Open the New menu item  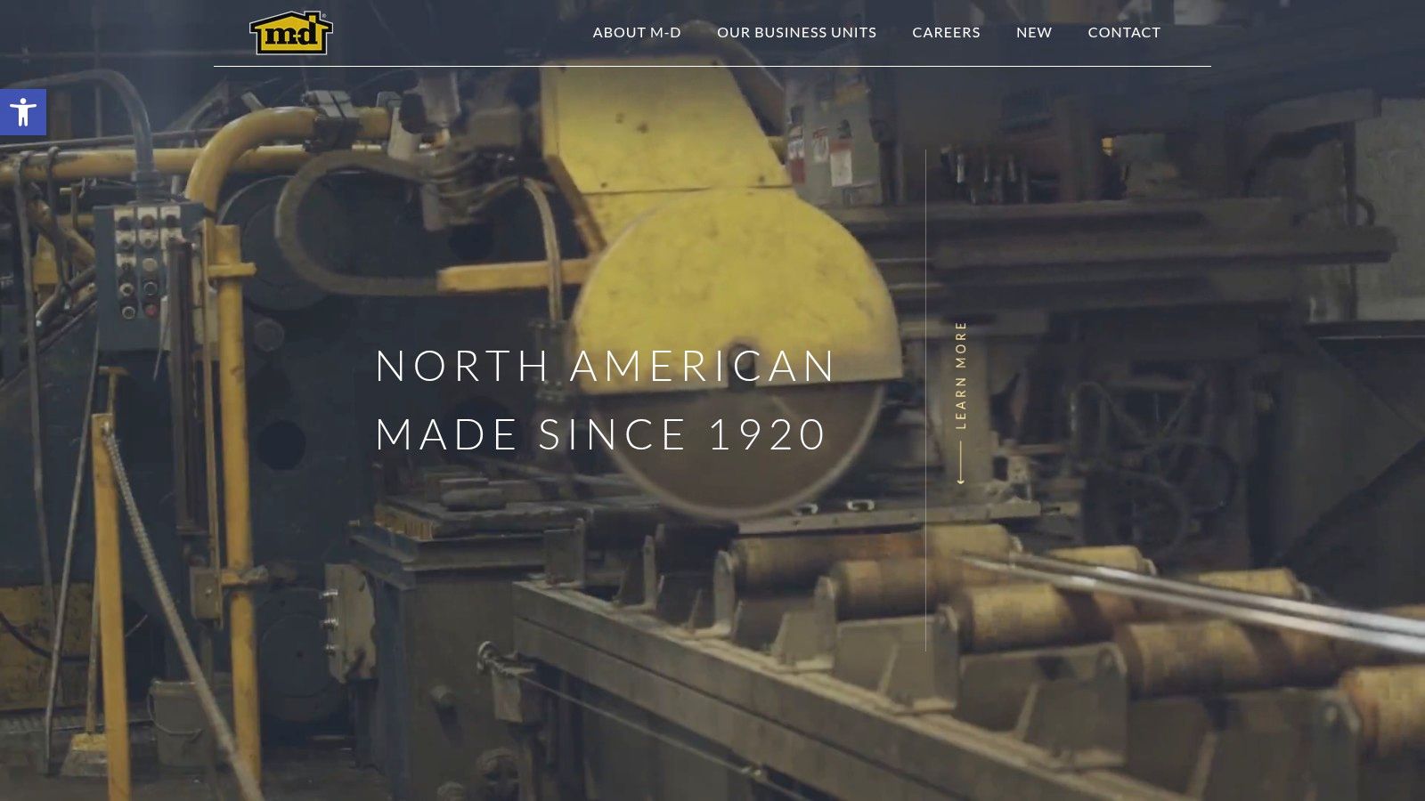tap(1034, 32)
